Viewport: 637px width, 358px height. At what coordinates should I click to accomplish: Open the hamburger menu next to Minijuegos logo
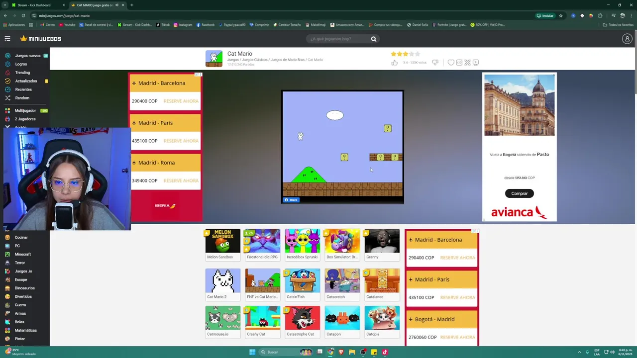[x=7, y=38]
